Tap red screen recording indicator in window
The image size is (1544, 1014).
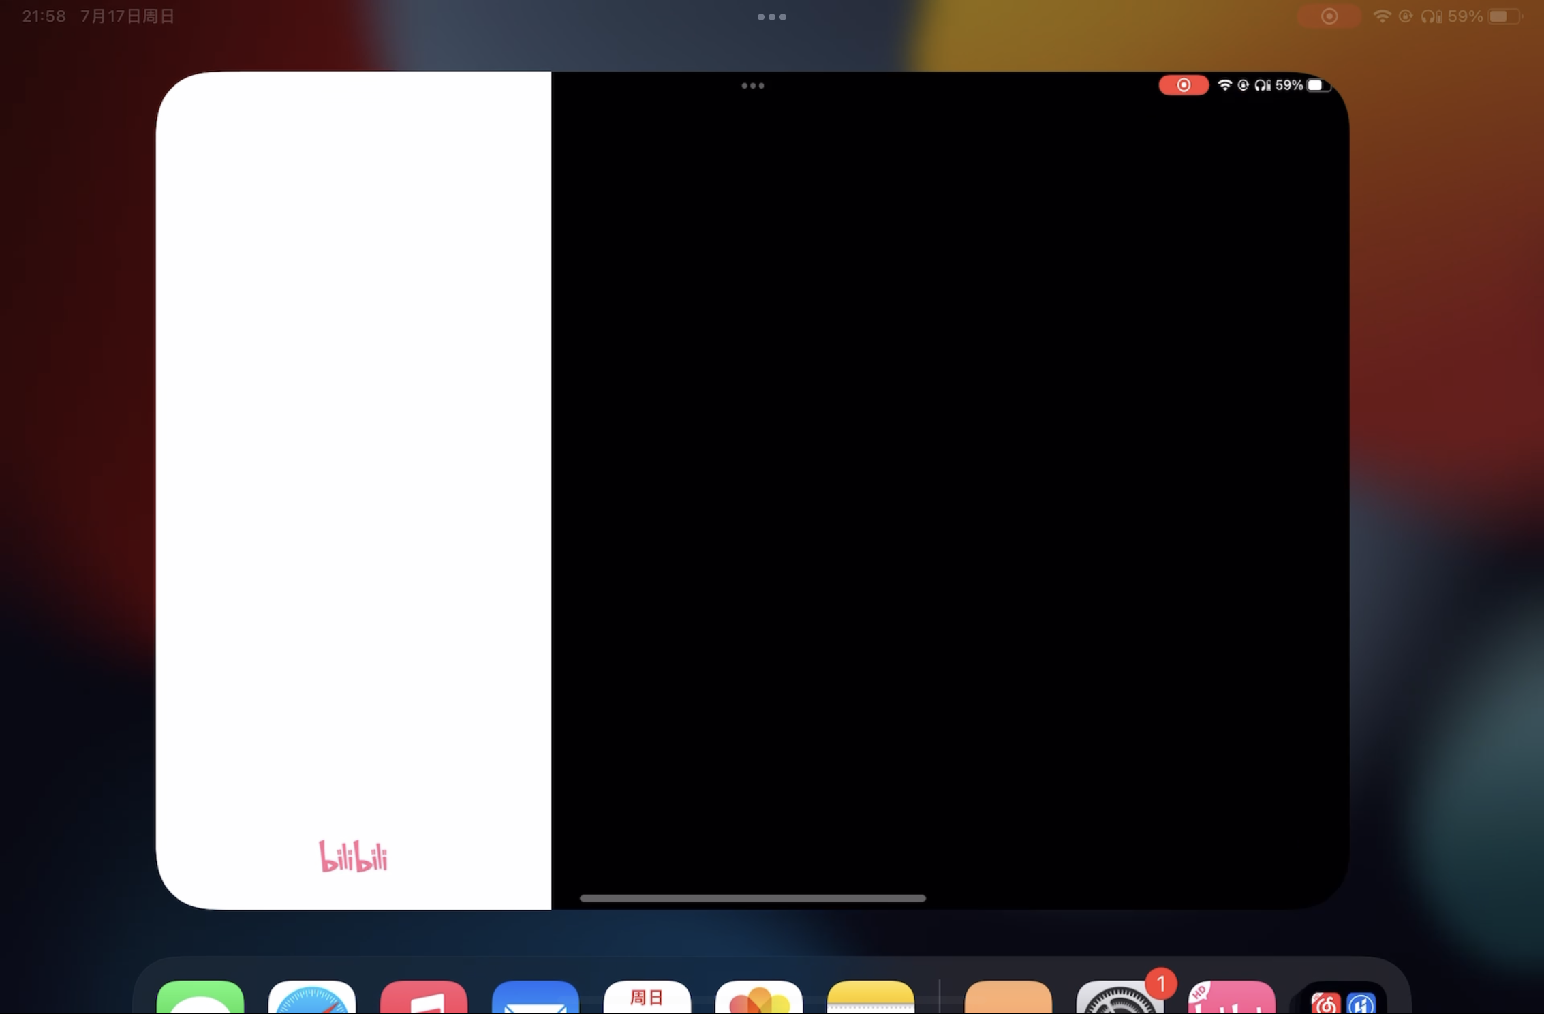[x=1184, y=85]
